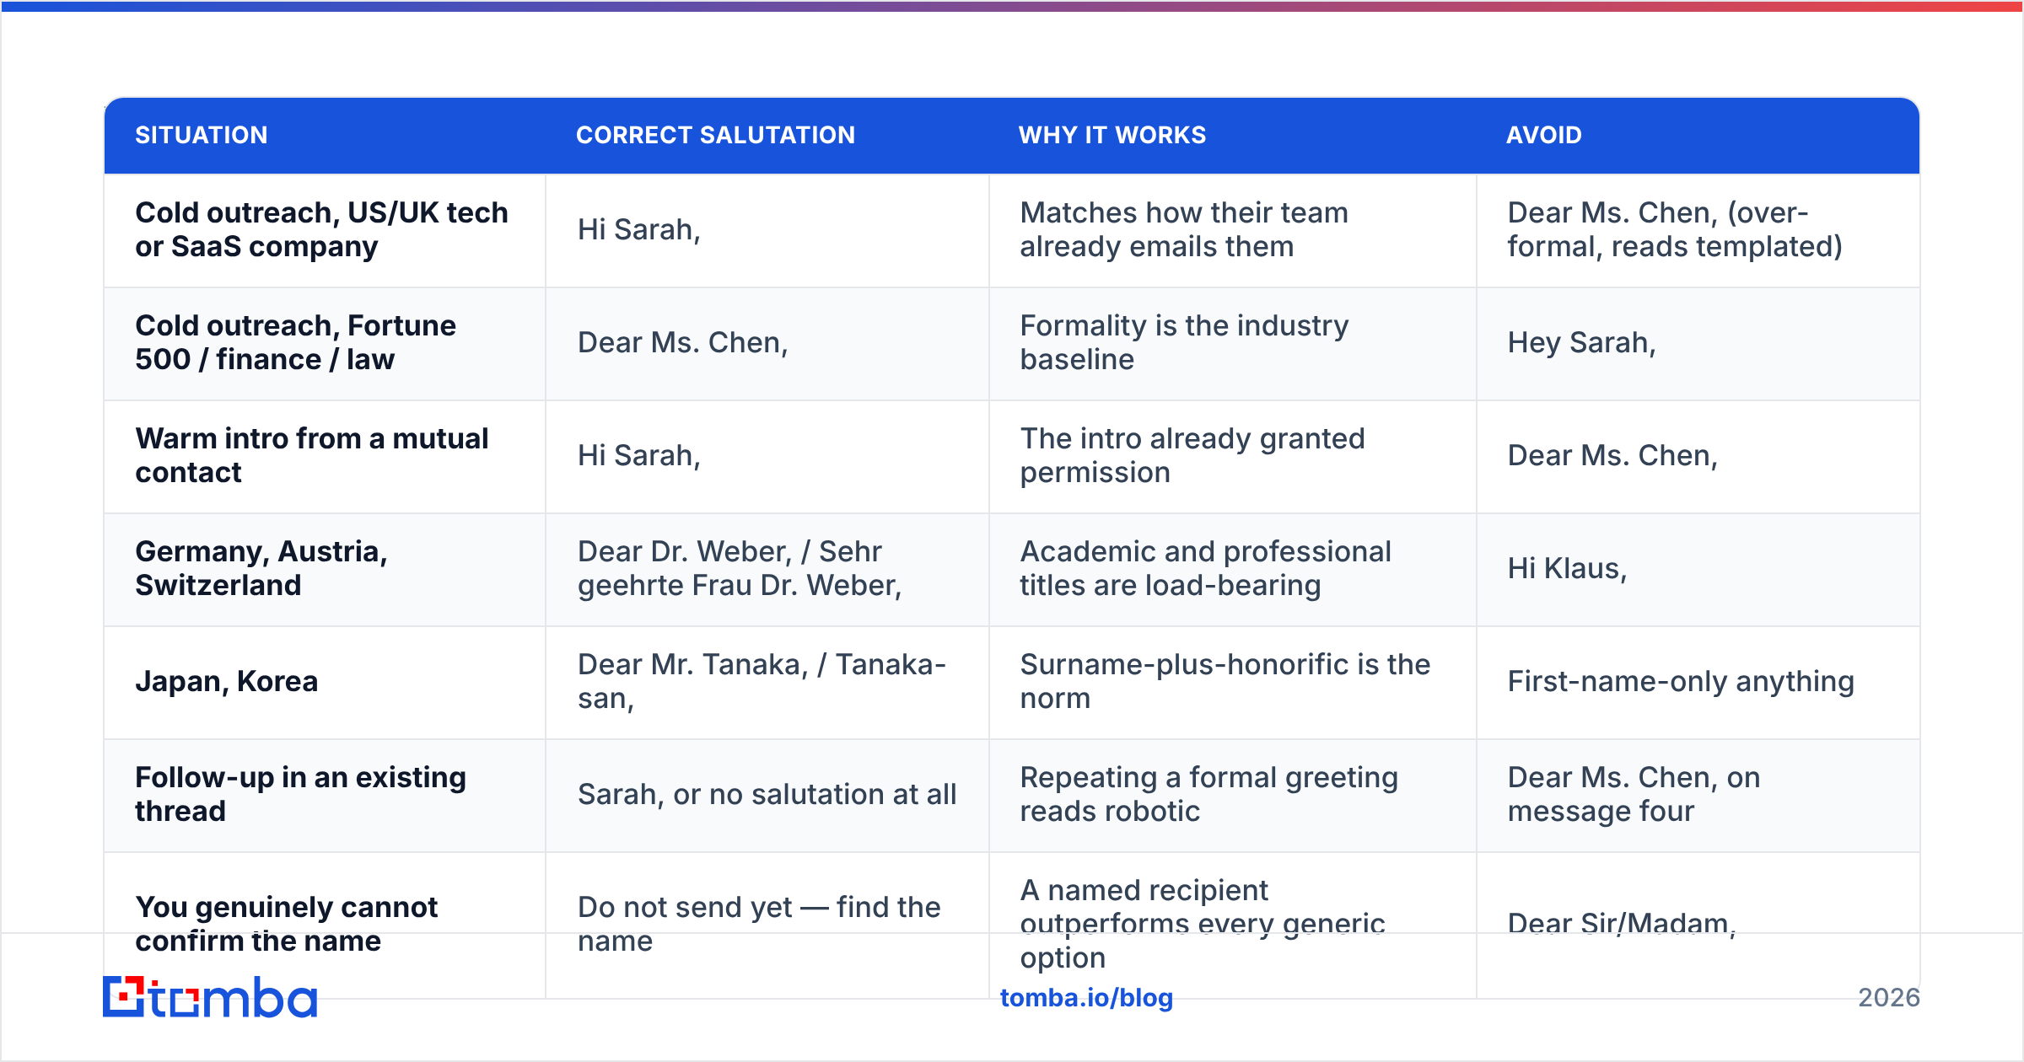Select 'Follow-up in an existing thread' cell
This screenshot has width=2024, height=1062.
(x=325, y=795)
